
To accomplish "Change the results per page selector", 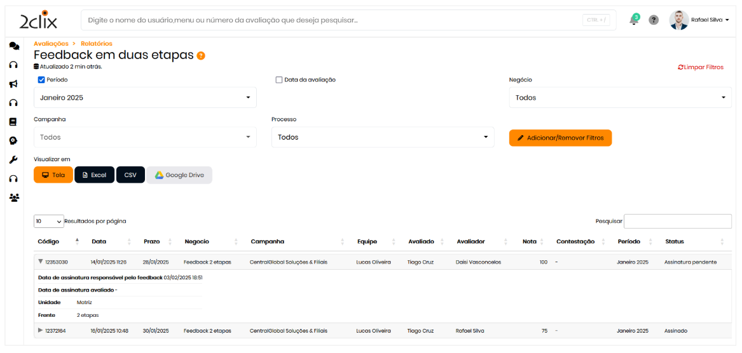I will [x=49, y=221].
